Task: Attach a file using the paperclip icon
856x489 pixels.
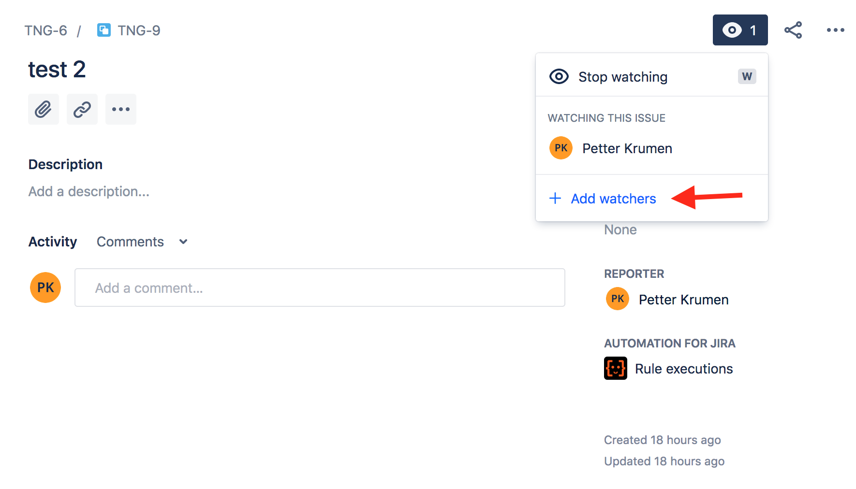Action: click(x=43, y=109)
